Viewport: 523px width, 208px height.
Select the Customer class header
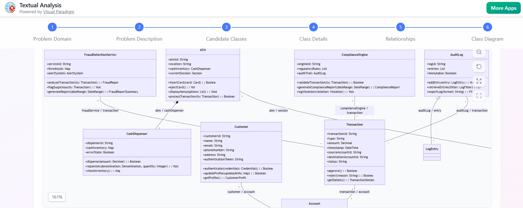241,127
